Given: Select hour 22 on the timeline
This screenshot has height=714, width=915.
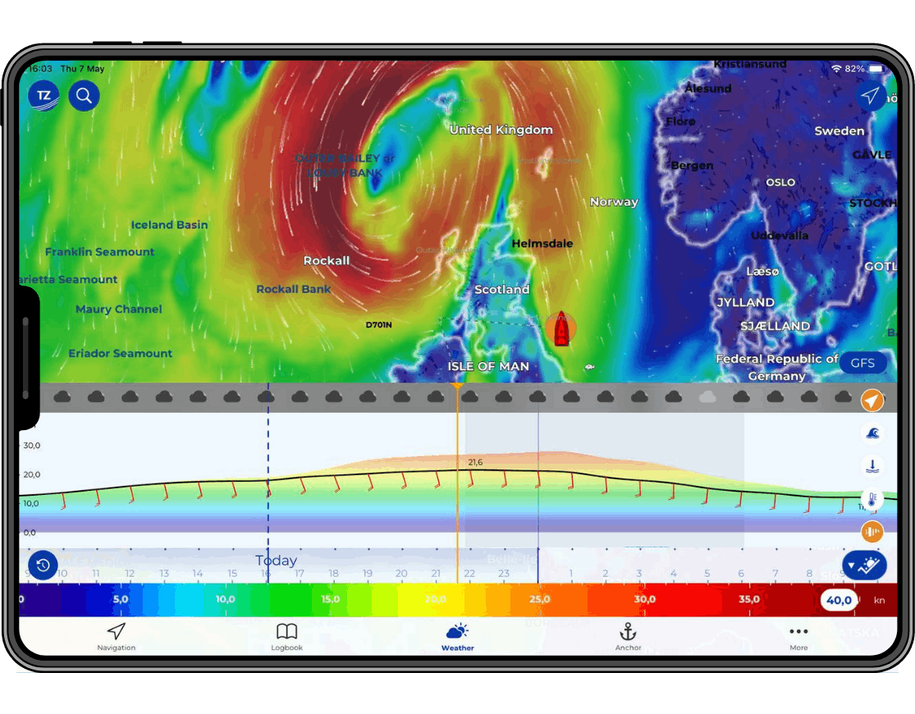Looking at the screenshot, I should click(469, 574).
